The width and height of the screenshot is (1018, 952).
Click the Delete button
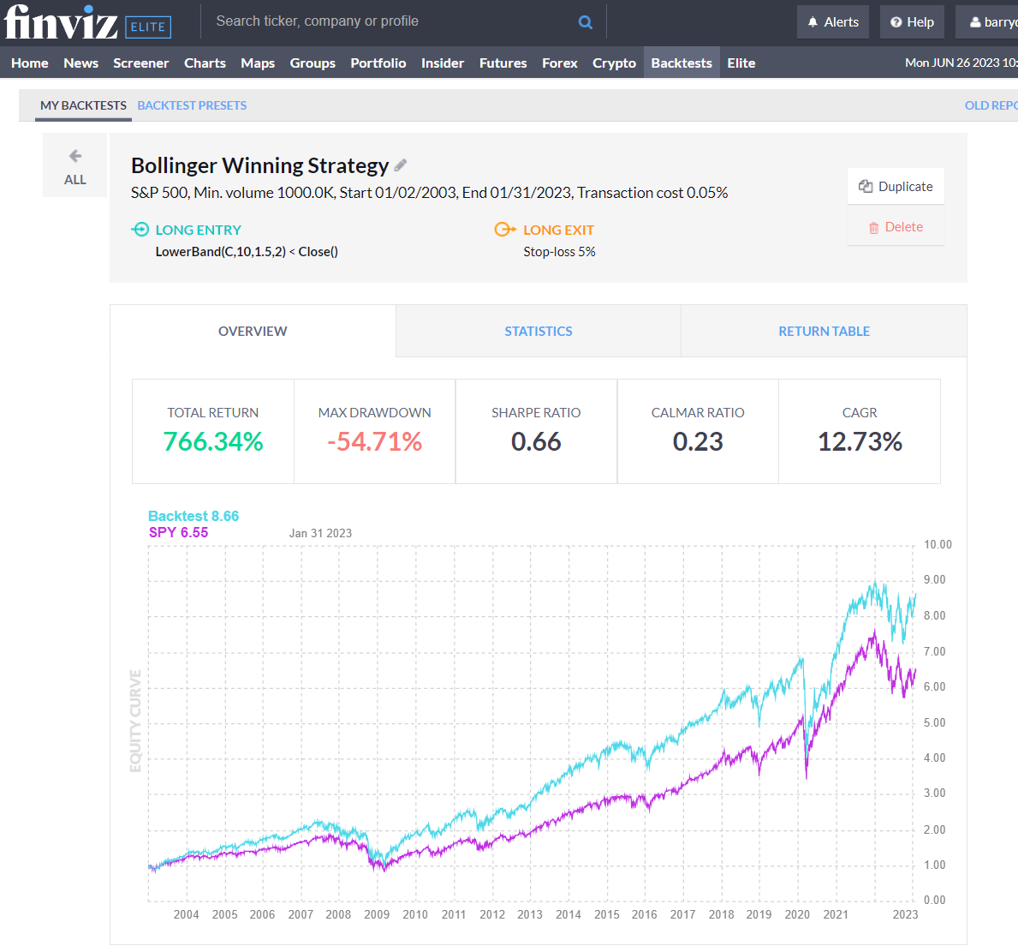click(x=896, y=226)
